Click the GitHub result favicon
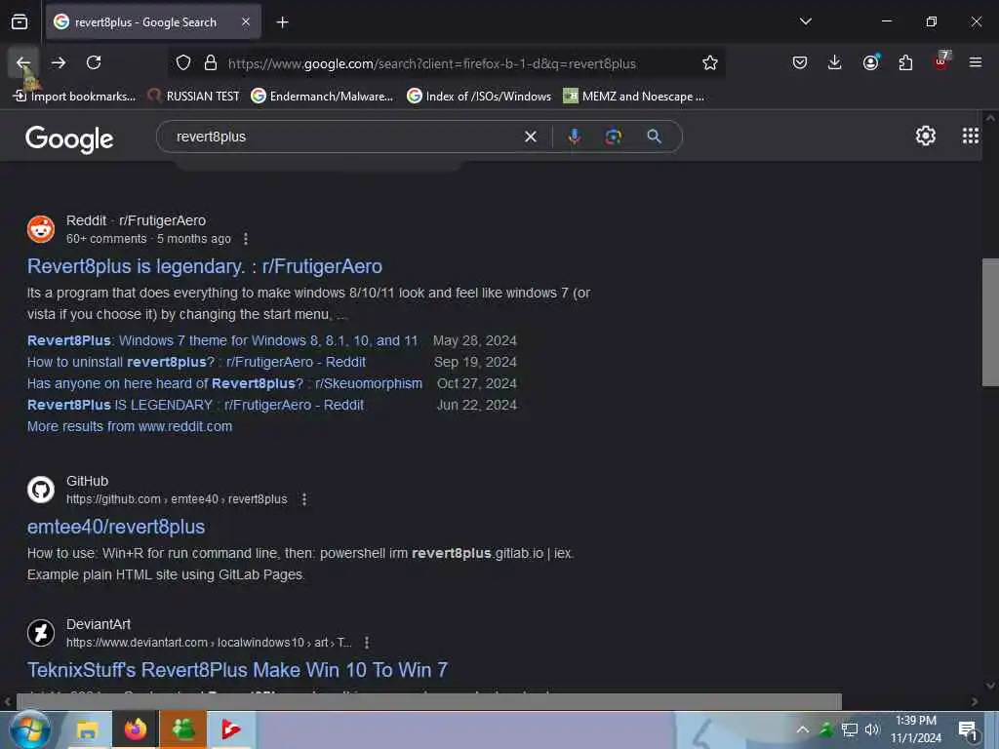Screen dimensions: 999x749 41,490
